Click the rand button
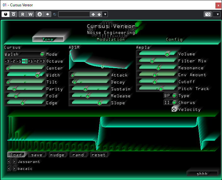The image size is (222, 180). (x=78, y=155)
